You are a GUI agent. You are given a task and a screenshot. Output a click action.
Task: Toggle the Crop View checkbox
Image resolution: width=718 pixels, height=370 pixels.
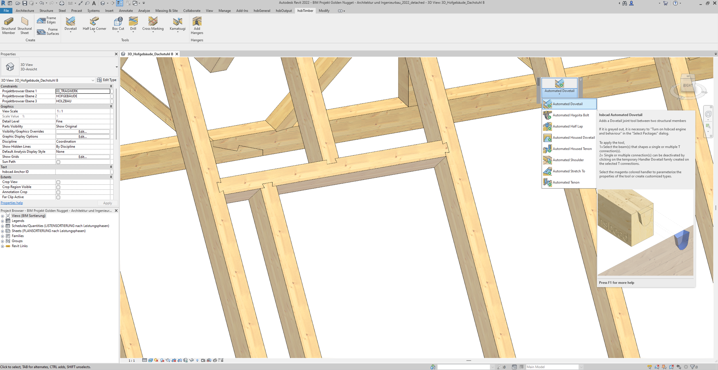[x=58, y=182]
